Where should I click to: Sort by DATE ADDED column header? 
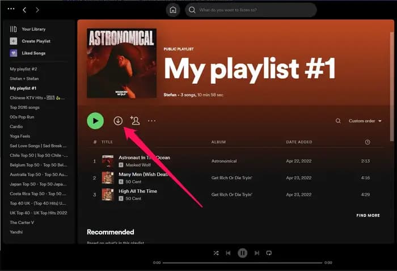(x=299, y=142)
